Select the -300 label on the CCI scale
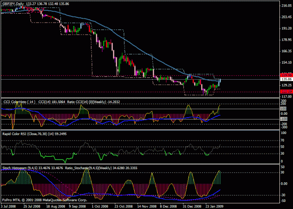293x209 pixels. pos(284,127)
